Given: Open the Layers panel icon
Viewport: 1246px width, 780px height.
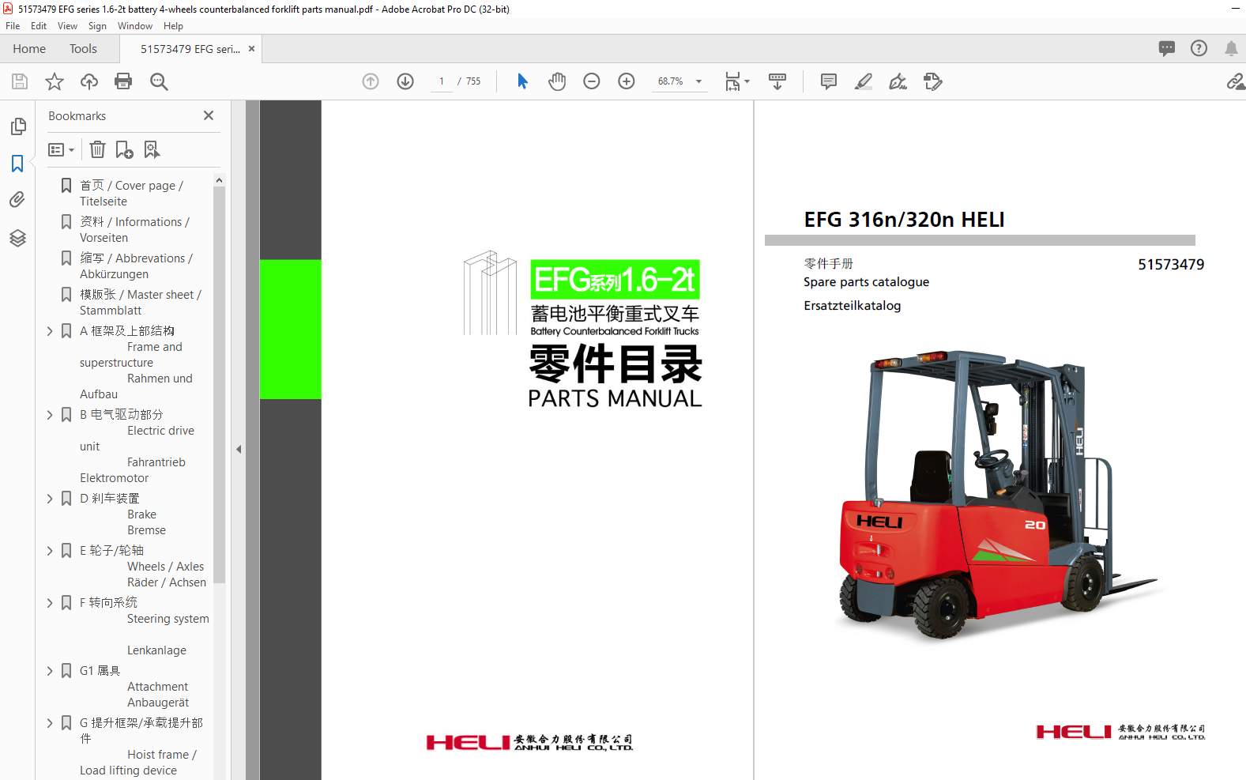Looking at the screenshot, I should tap(17, 238).
